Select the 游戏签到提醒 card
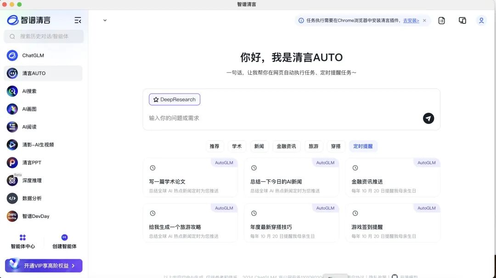496x278 pixels. pos(393,223)
